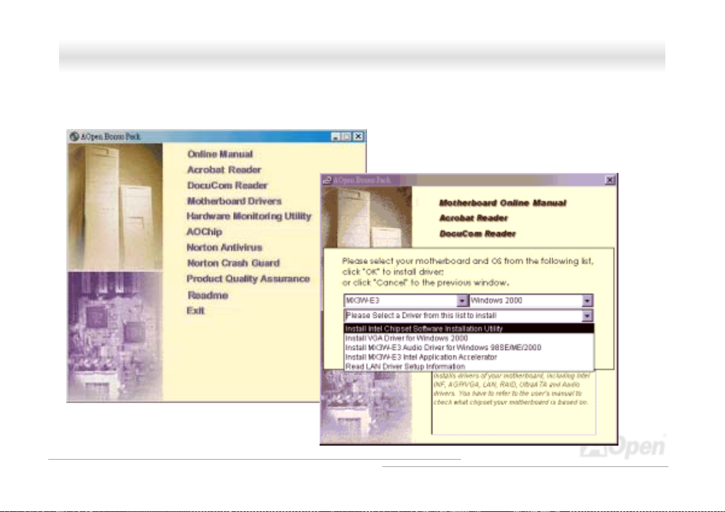Click Acrobat Reader in main menu

tap(224, 170)
